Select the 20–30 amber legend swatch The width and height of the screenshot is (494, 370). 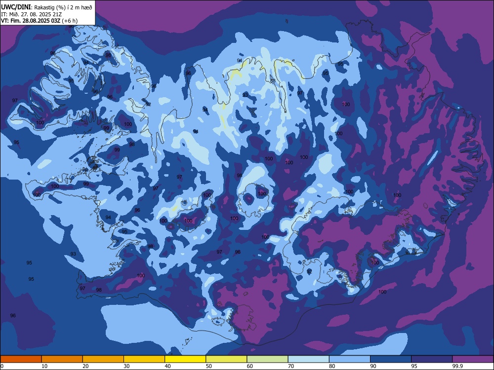point(103,359)
